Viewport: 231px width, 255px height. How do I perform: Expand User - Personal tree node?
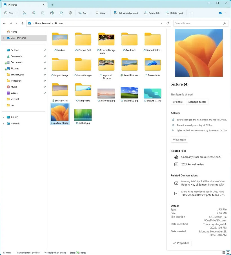pos(3,38)
